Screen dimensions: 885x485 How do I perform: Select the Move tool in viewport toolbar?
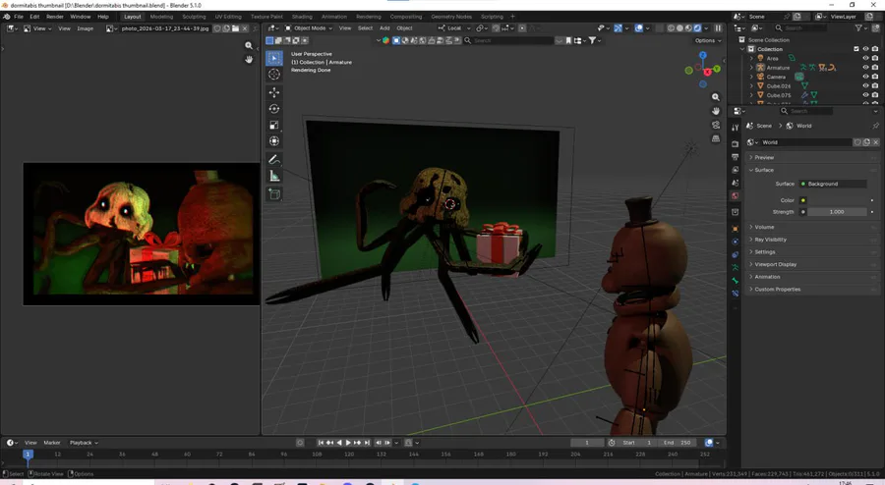pyautogui.click(x=274, y=91)
